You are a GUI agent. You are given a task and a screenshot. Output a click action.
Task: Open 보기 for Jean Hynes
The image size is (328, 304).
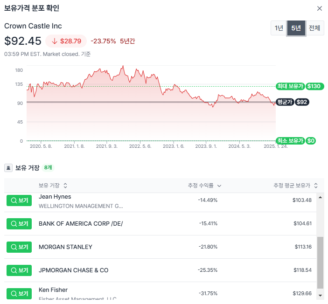pyautogui.click(x=19, y=200)
